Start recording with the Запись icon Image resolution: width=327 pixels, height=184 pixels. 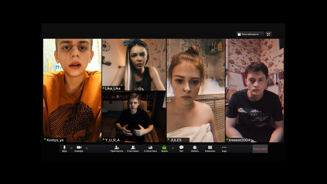click(x=195, y=147)
